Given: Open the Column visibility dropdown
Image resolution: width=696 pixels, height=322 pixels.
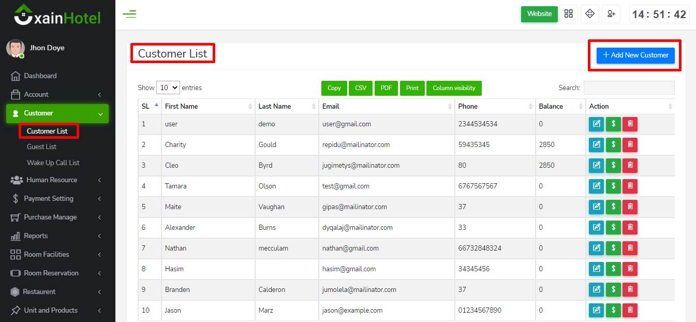Looking at the screenshot, I should coord(454,88).
